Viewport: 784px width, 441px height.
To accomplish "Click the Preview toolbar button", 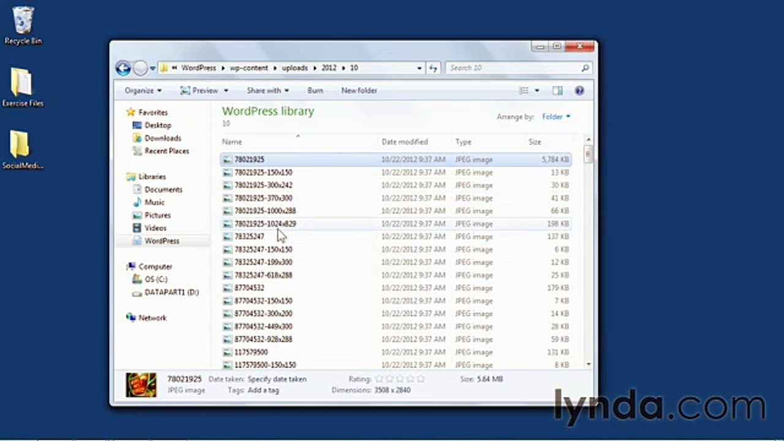I will 200,91.
